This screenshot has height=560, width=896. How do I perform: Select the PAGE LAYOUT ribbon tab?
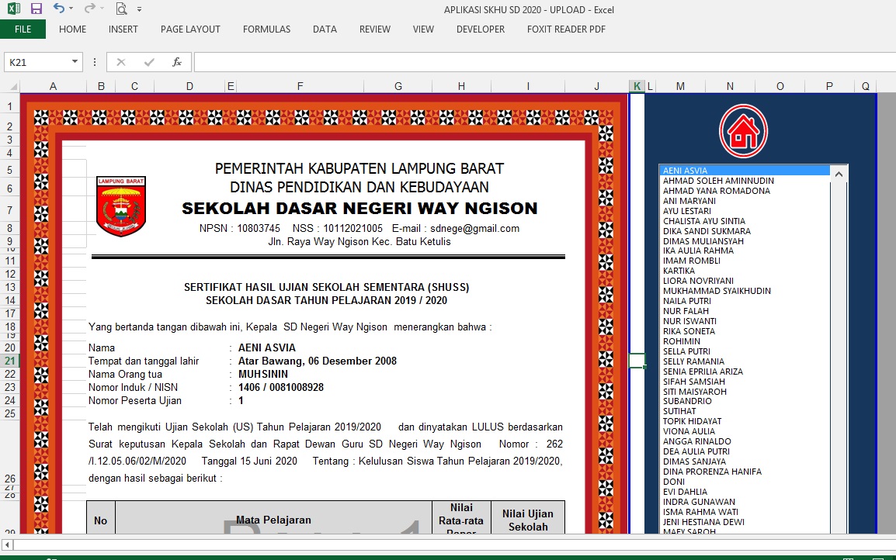[x=190, y=29]
